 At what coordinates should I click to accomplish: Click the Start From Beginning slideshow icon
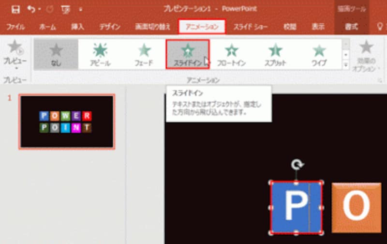coord(65,10)
